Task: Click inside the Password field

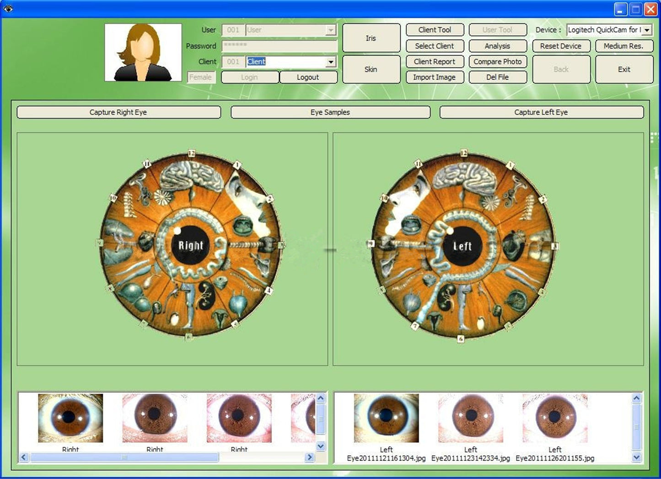Action: 279,46
